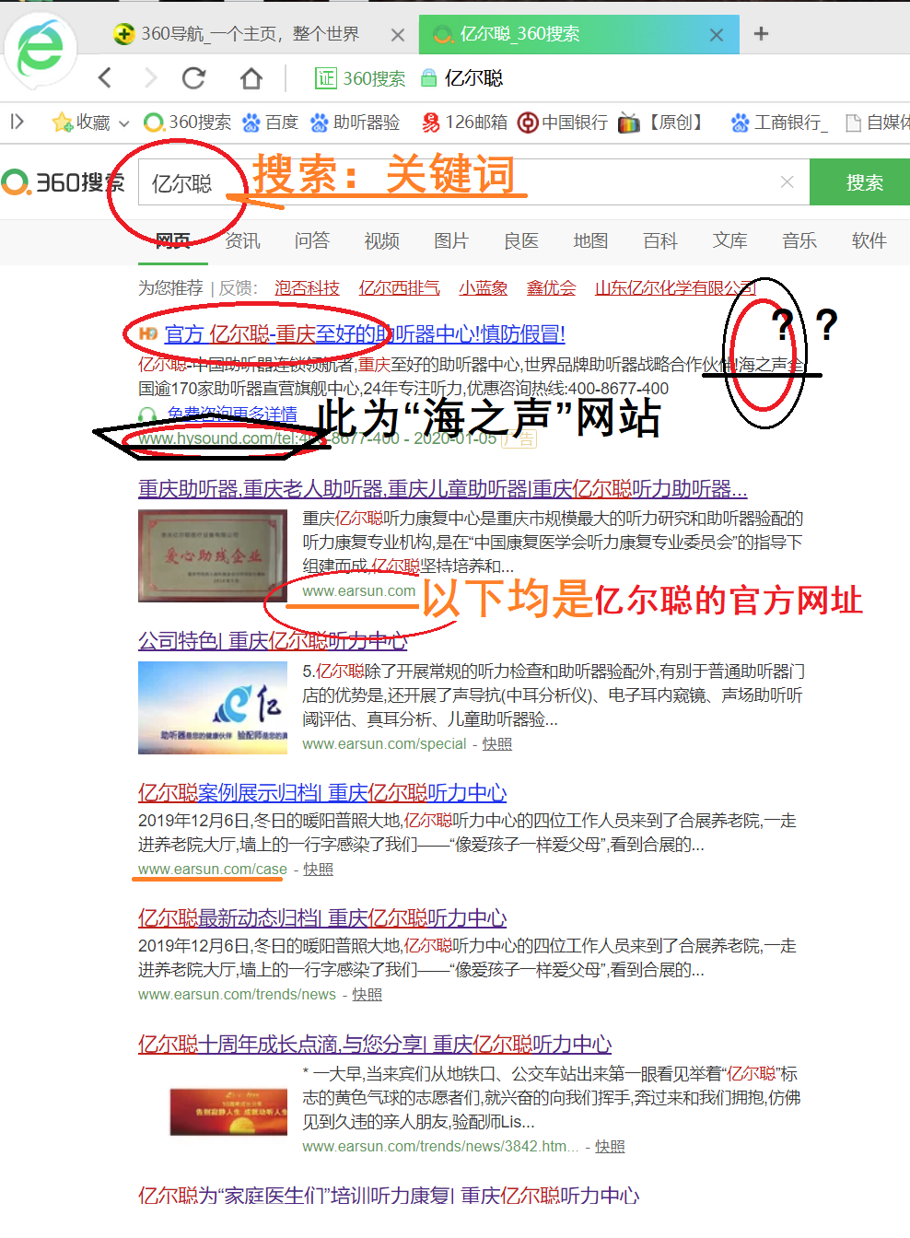Reload the page with refresh icon

193,78
